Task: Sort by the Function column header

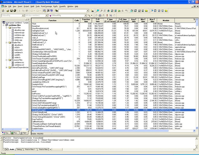Action: [52, 20]
